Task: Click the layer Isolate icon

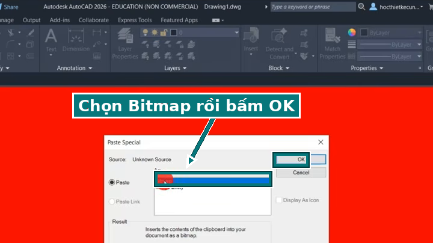Action: click(156, 44)
